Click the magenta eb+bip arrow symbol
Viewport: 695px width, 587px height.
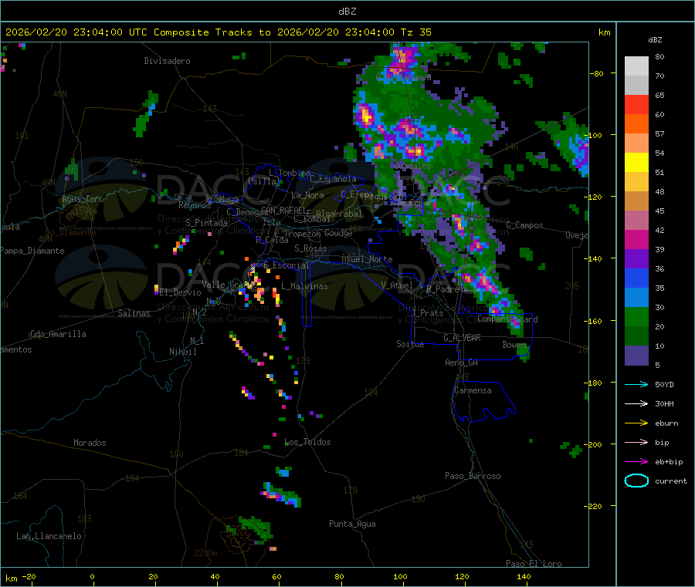coord(636,462)
